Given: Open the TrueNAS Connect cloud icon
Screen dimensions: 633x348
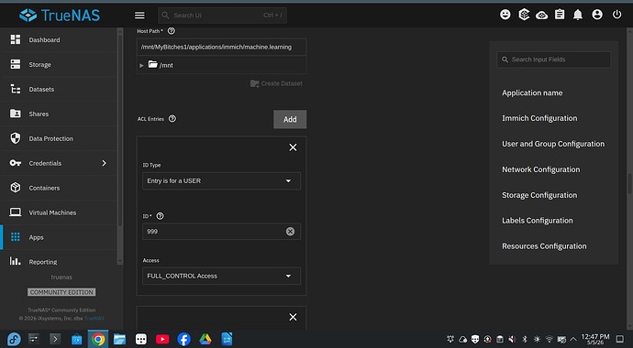Looking at the screenshot, I should pyautogui.click(x=542, y=16).
